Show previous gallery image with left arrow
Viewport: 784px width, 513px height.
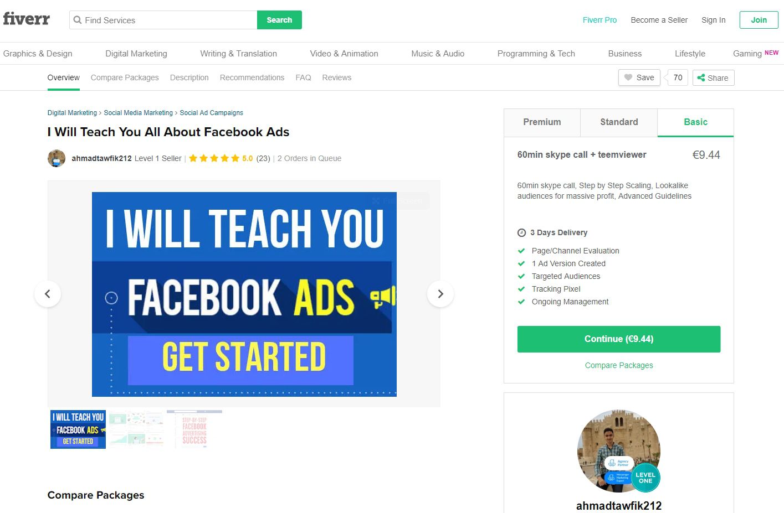click(48, 294)
